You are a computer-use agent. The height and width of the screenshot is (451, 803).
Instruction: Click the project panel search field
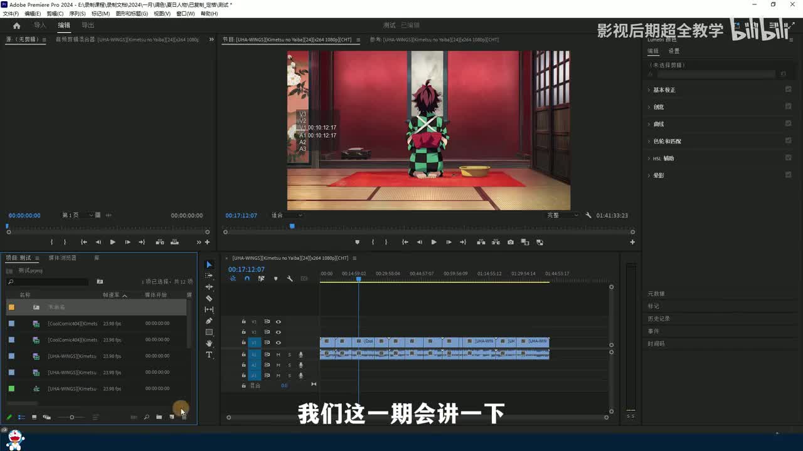point(48,282)
